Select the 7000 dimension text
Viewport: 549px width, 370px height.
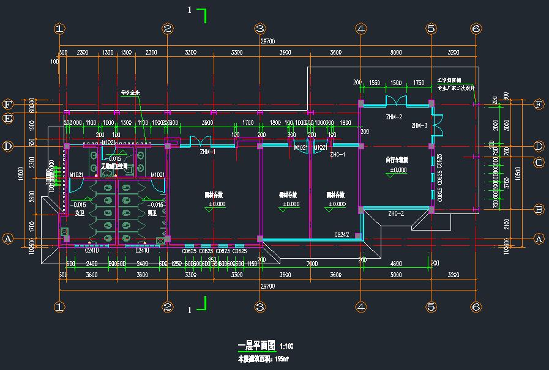(x=312, y=264)
